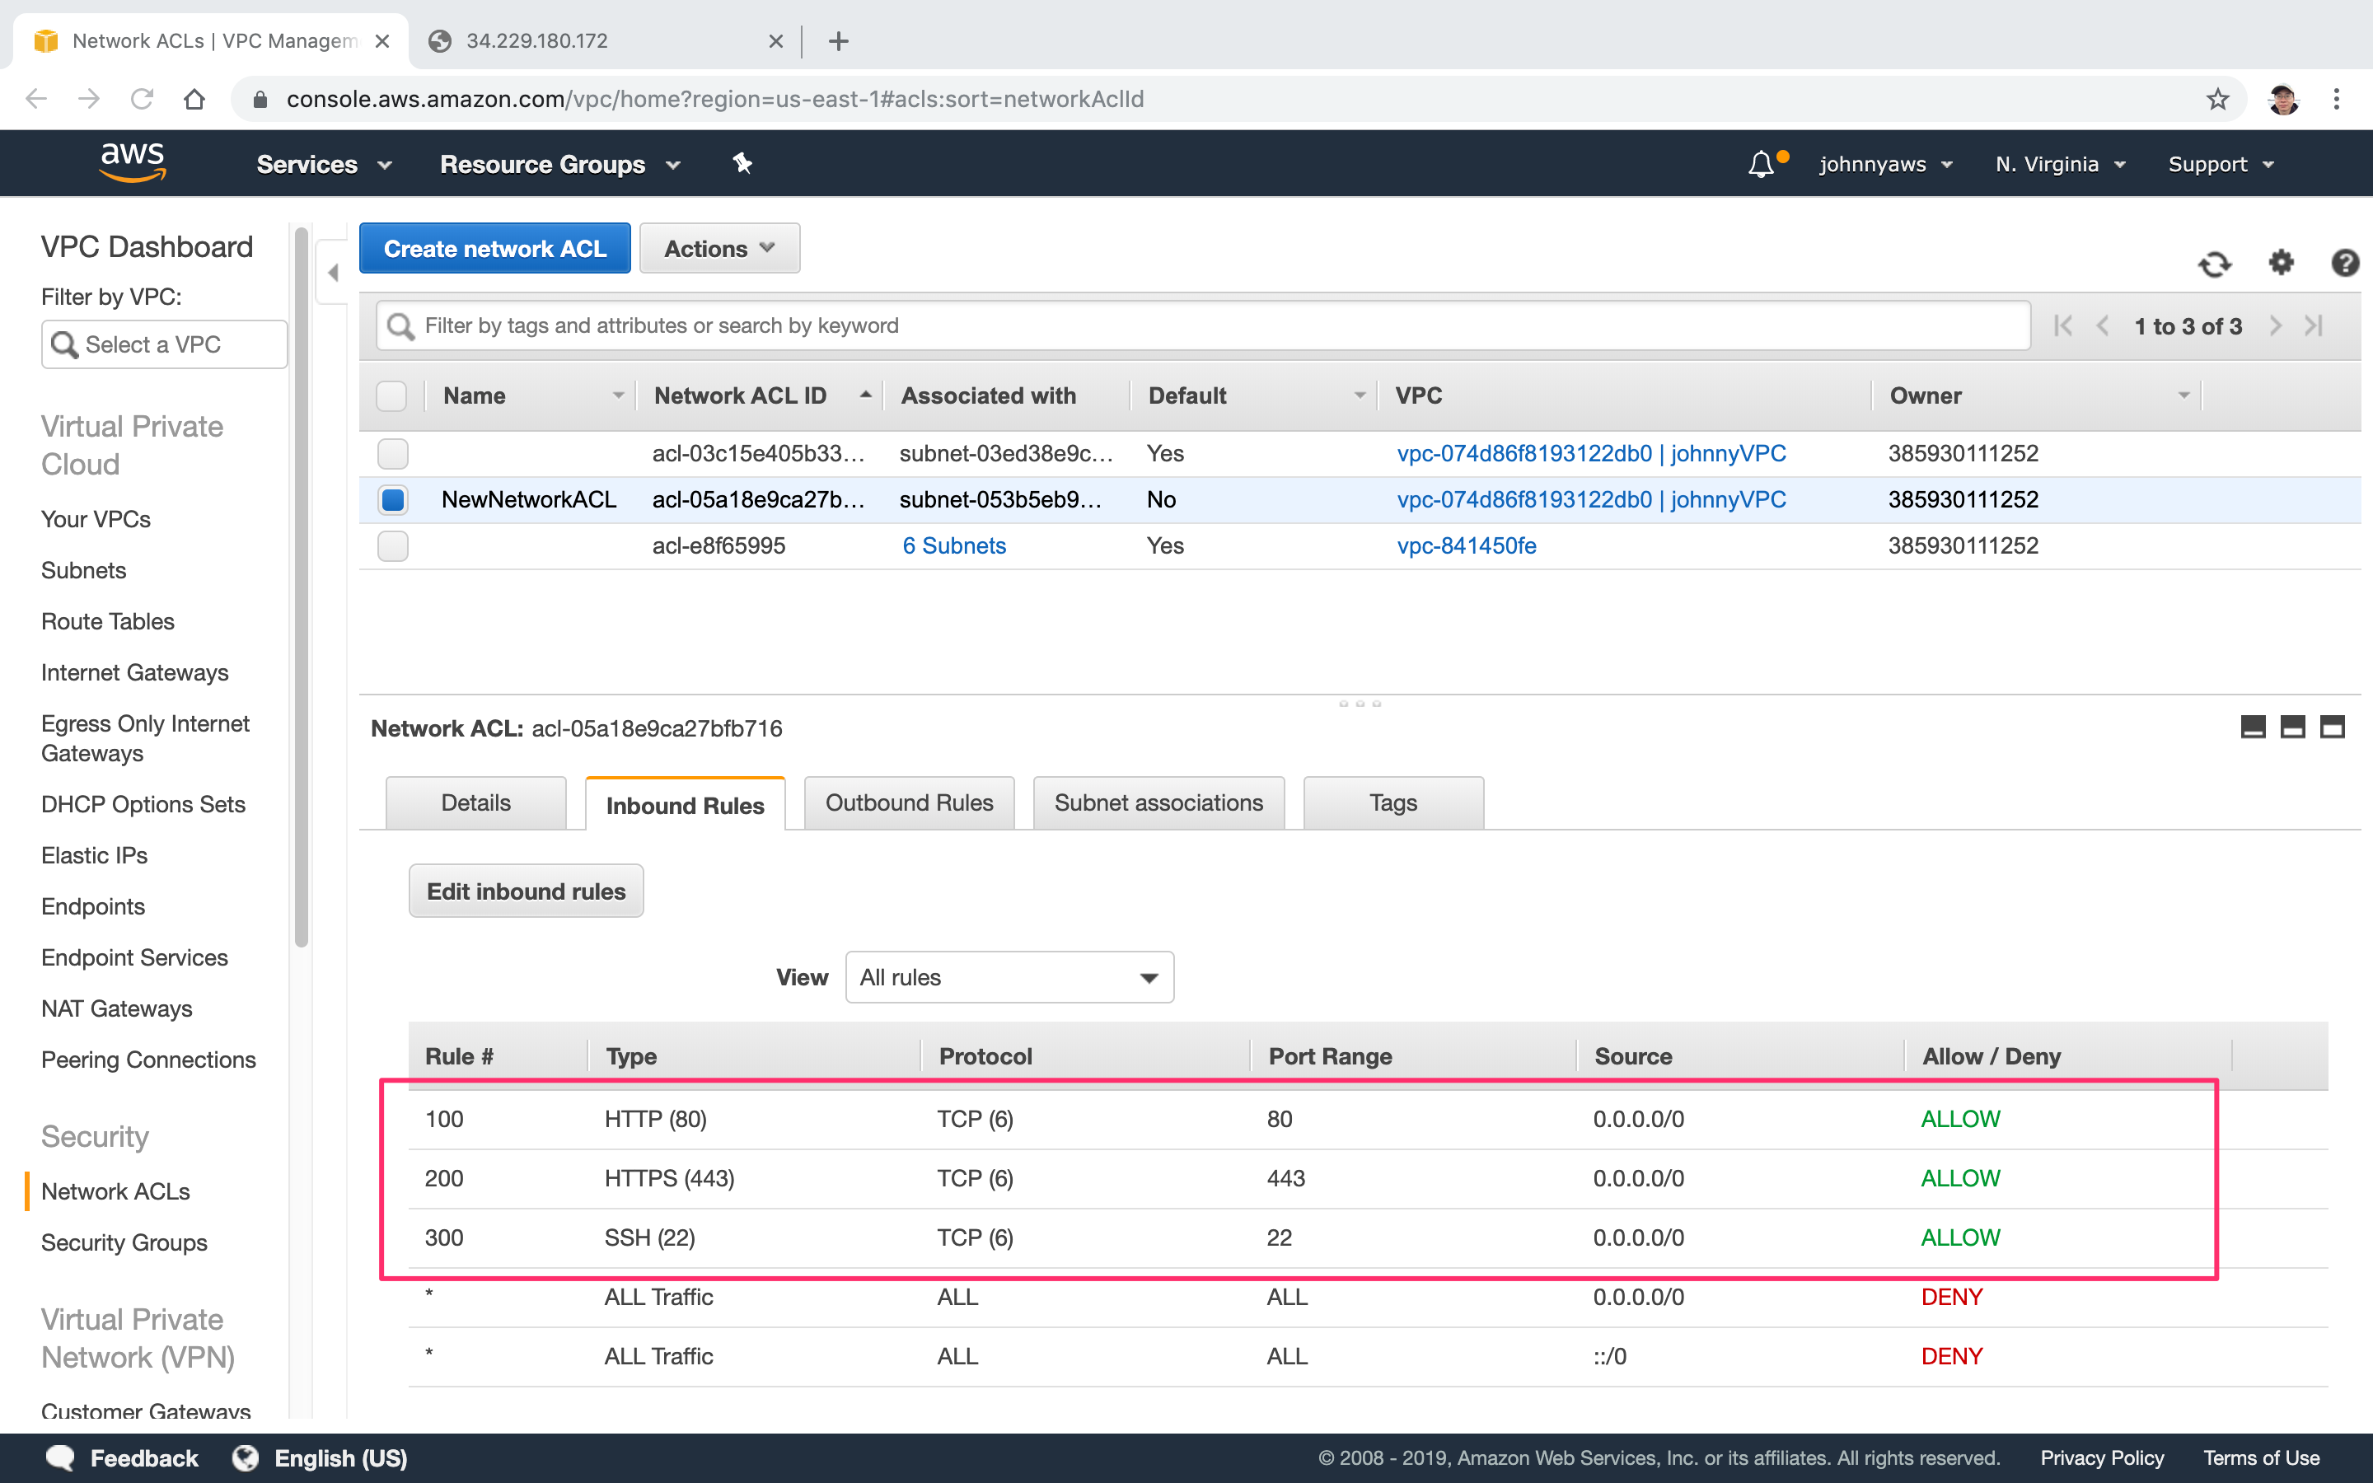Open a new browser tab
Viewport: 2373px width, 1483px height.
point(839,41)
